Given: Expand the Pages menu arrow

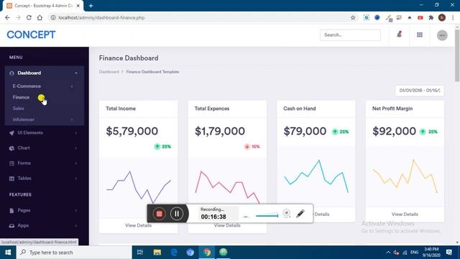Looking at the screenshot, I should coord(76,211).
